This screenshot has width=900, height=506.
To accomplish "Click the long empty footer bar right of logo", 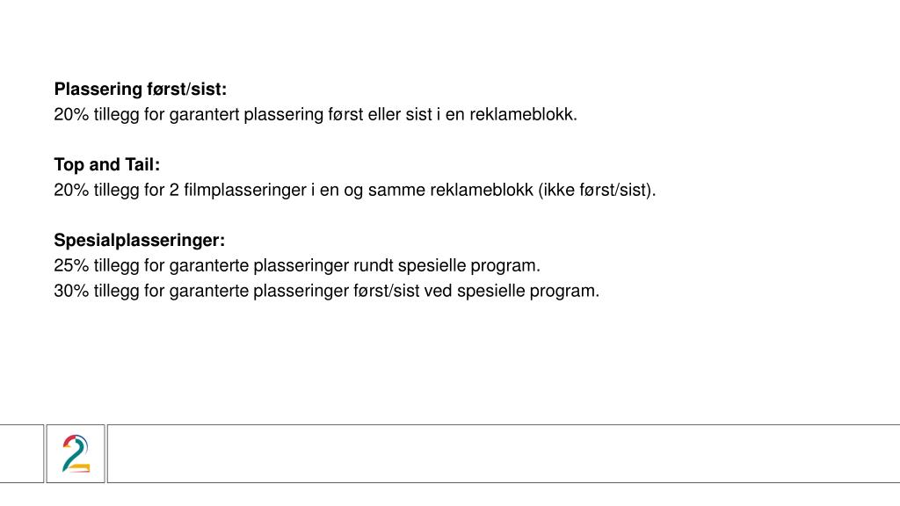I will [x=504, y=454].
